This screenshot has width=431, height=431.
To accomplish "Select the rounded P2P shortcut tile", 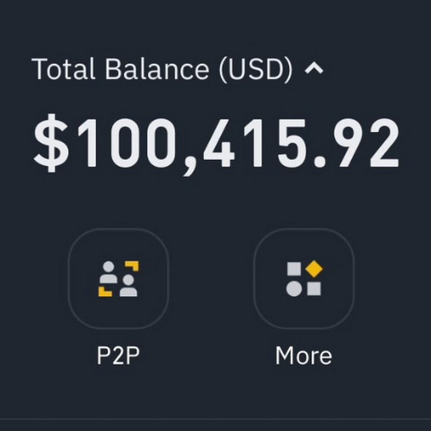I will click(118, 278).
